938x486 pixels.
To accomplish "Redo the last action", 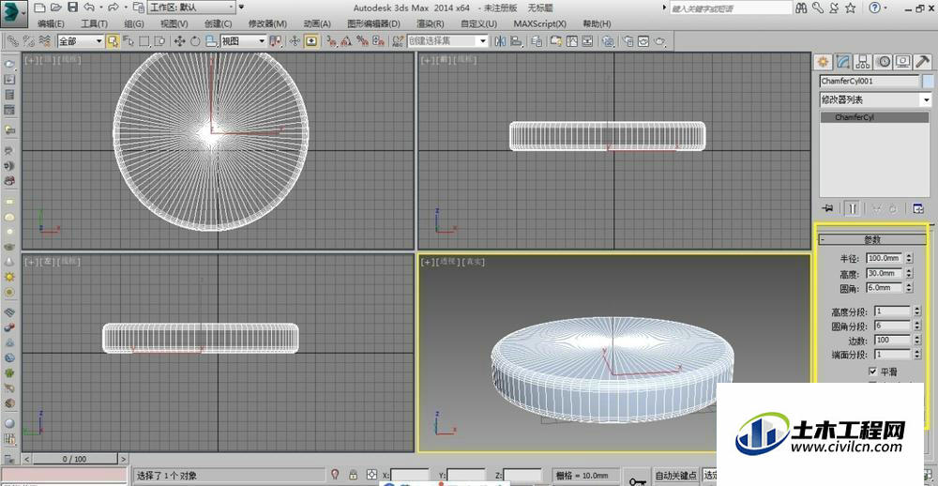I will pyautogui.click(x=113, y=8).
